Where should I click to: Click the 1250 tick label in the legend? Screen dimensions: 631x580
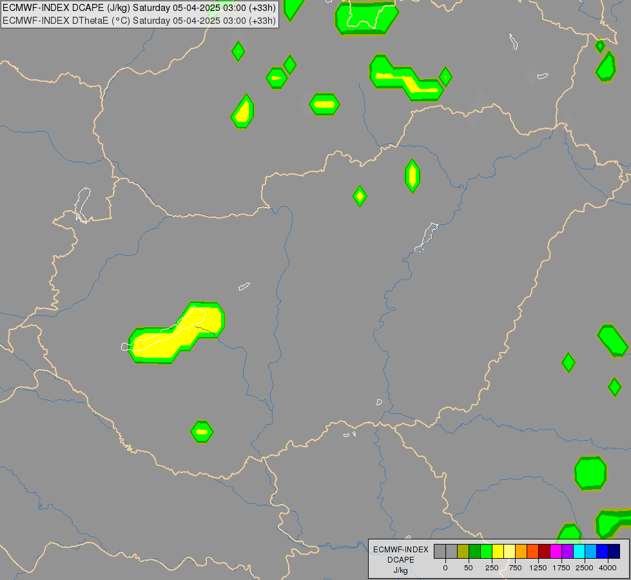point(538,568)
